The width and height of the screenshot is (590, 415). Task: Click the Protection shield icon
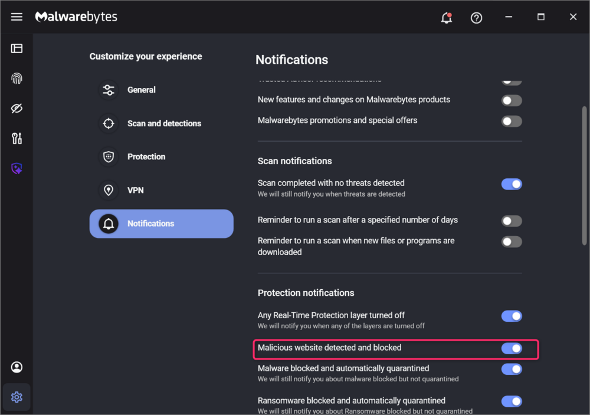point(109,156)
